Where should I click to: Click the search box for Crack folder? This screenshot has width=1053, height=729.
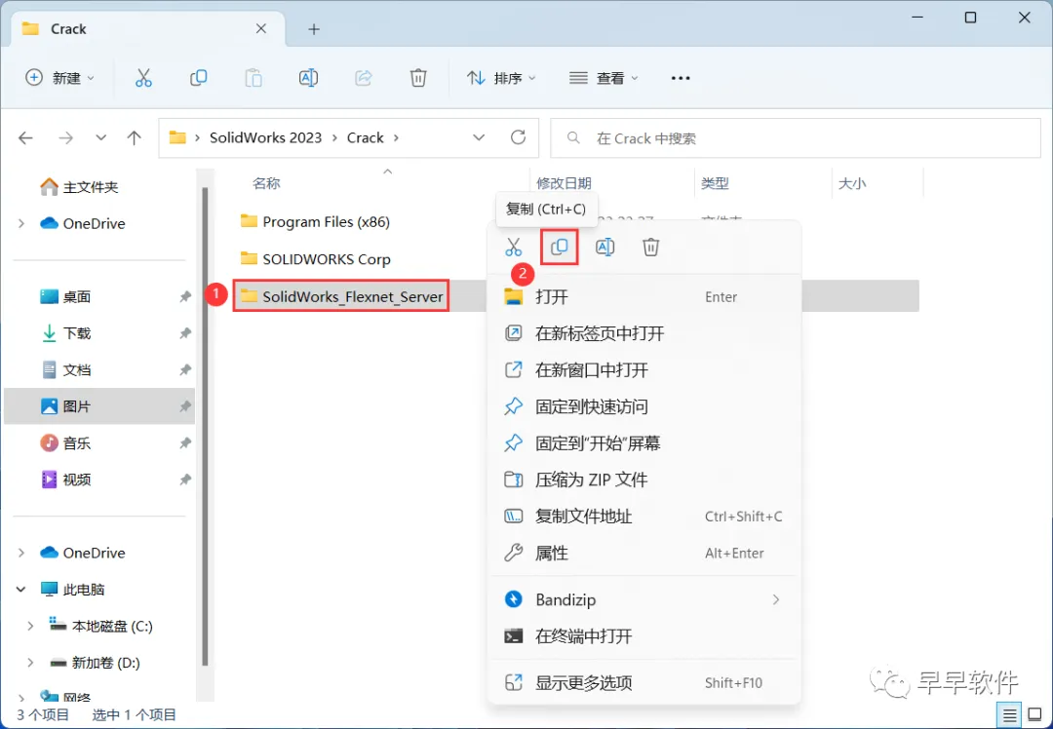point(796,138)
